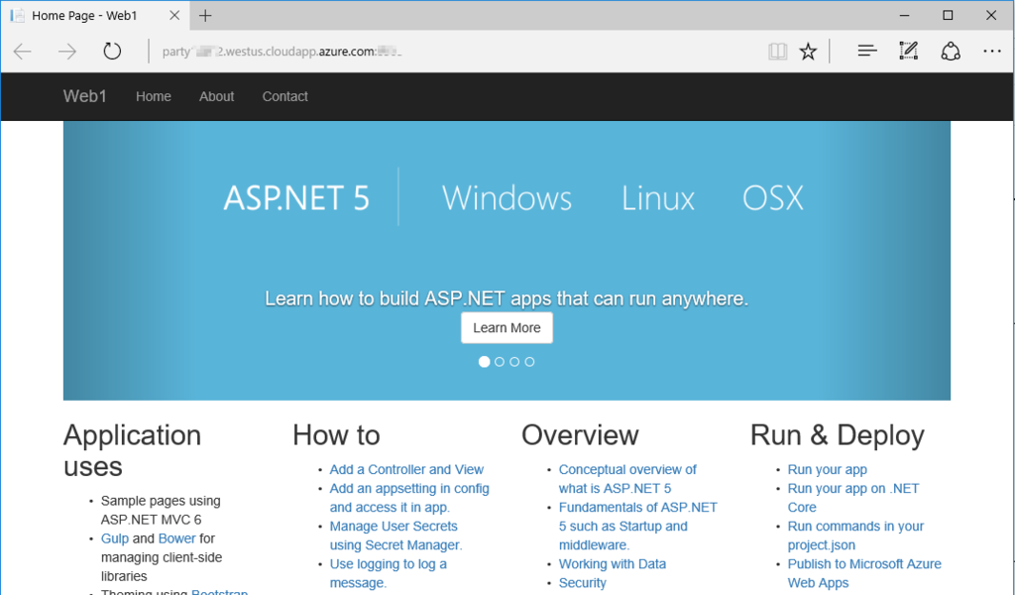Select the fourth carousel indicator dot

click(x=529, y=362)
